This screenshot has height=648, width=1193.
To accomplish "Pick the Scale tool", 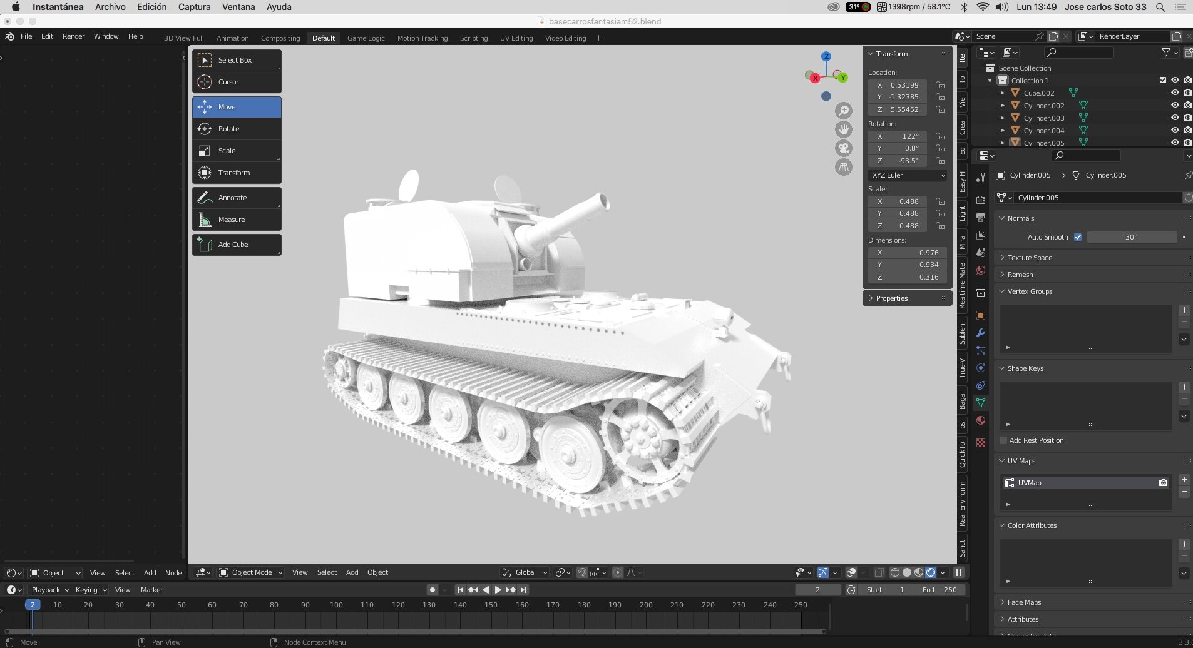I will [237, 151].
